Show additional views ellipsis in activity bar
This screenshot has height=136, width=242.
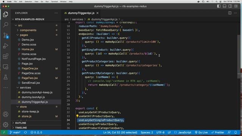pyautogui.click(x=6, y=87)
